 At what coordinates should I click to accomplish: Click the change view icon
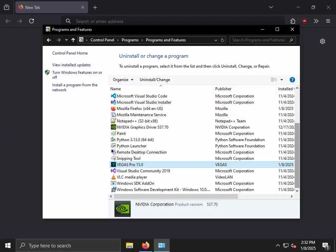tap(274, 80)
